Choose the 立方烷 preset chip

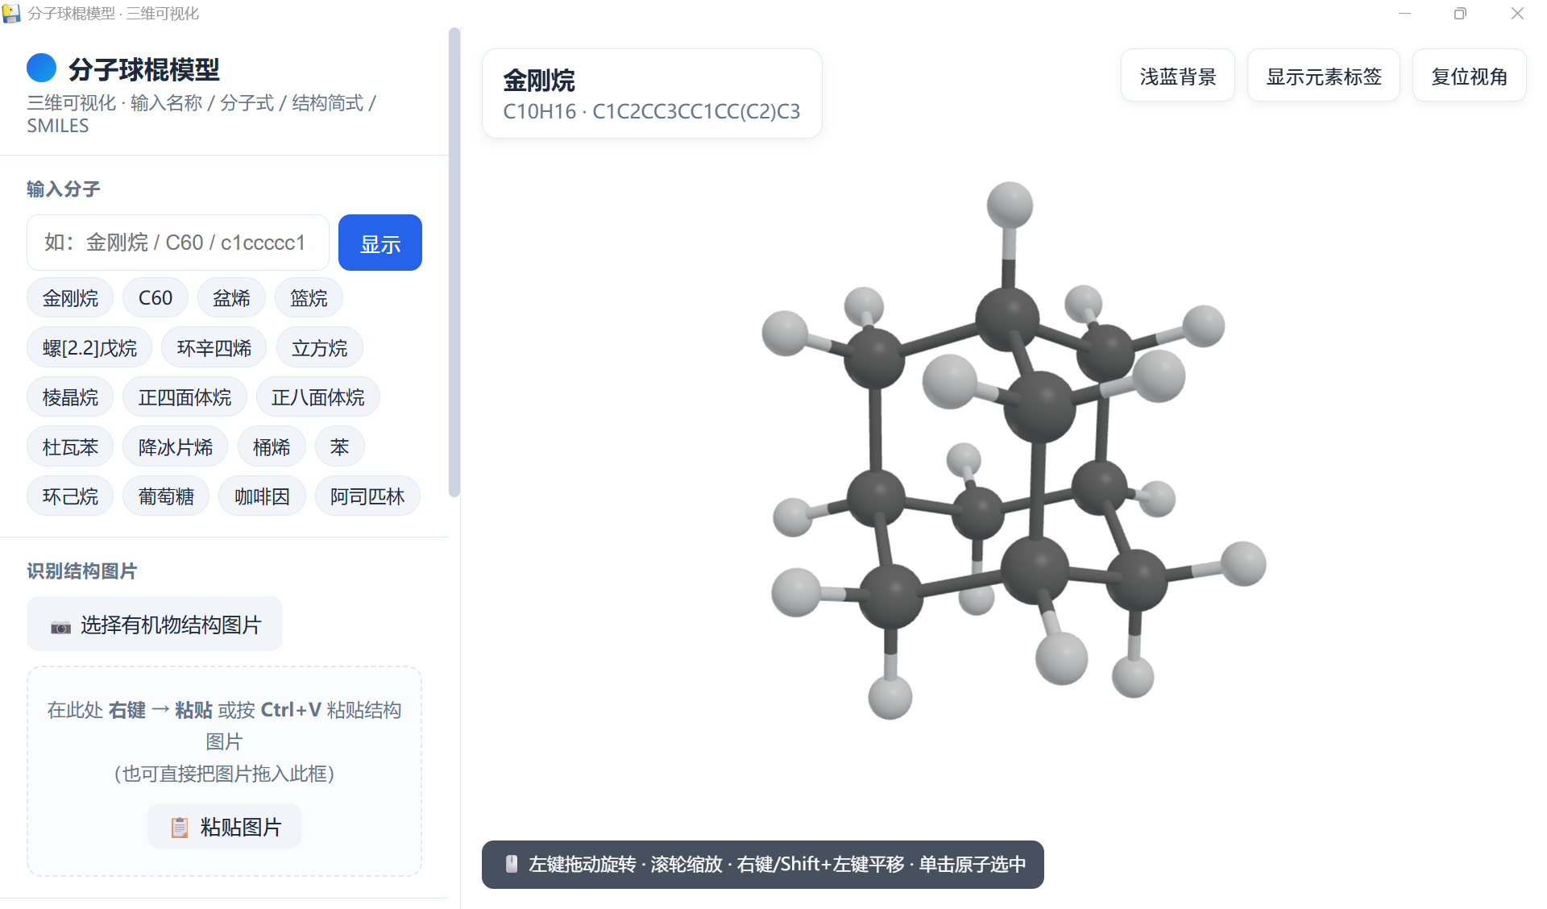tap(320, 348)
